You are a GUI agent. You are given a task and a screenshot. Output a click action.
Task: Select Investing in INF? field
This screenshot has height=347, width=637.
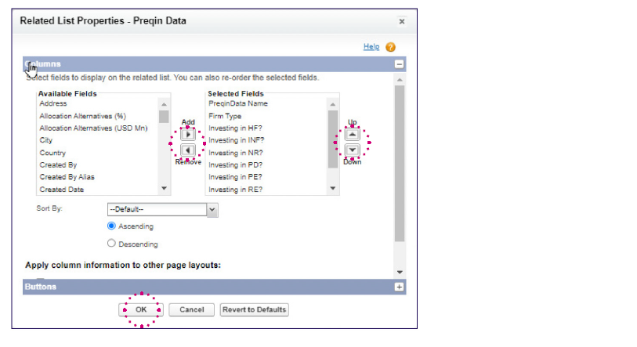[237, 140]
